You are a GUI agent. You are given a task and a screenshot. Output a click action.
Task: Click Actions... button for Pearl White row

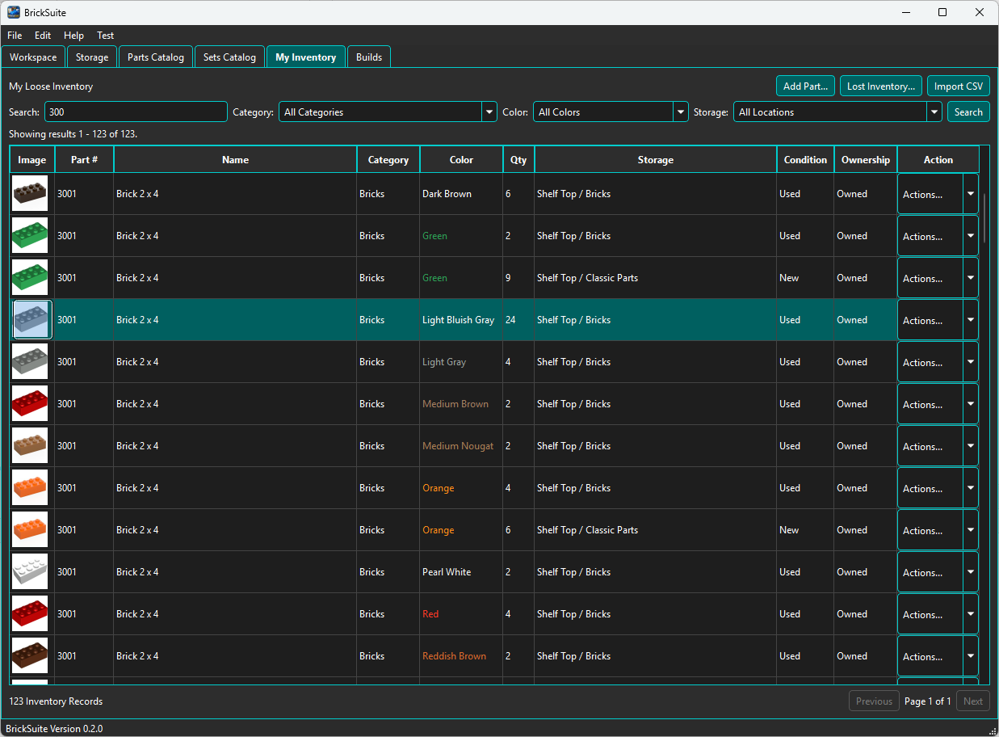pyautogui.click(x=930, y=572)
